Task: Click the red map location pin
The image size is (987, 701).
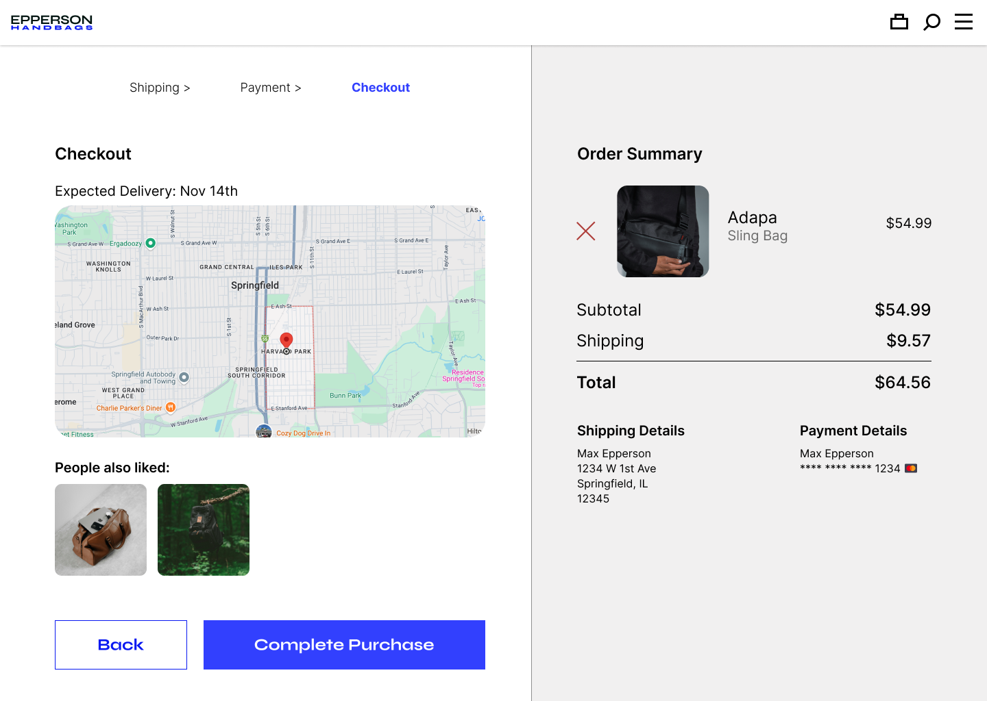Action: [287, 342]
